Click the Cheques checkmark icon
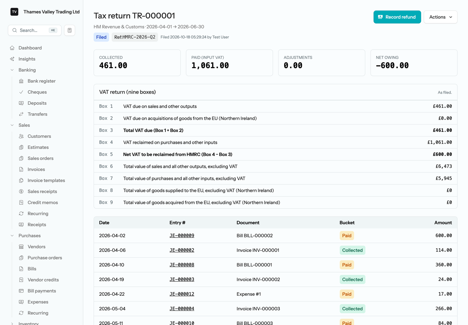This screenshot has width=468, height=325. (21, 92)
